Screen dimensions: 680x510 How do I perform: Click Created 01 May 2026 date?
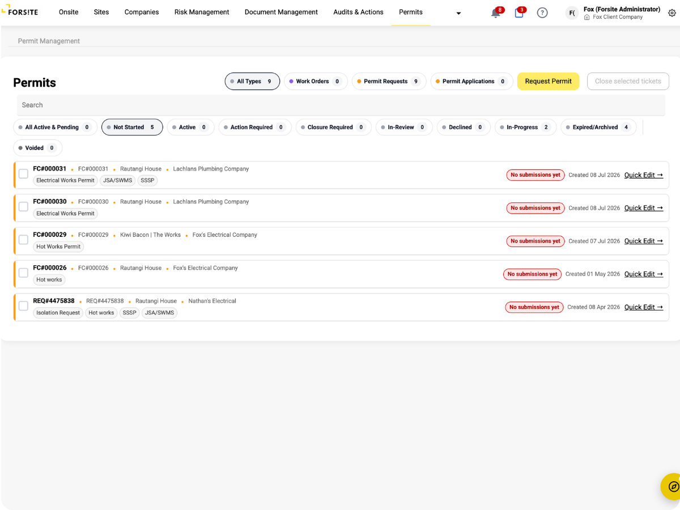click(x=593, y=274)
